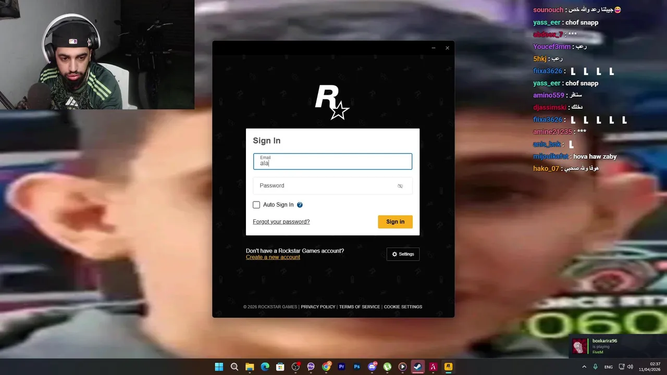Open Adobe Premiere Pro from taskbar
This screenshot has height=375, width=667.
341,367
